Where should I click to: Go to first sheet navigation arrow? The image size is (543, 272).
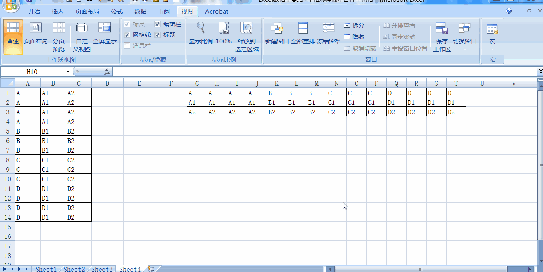(x=5, y=269)
